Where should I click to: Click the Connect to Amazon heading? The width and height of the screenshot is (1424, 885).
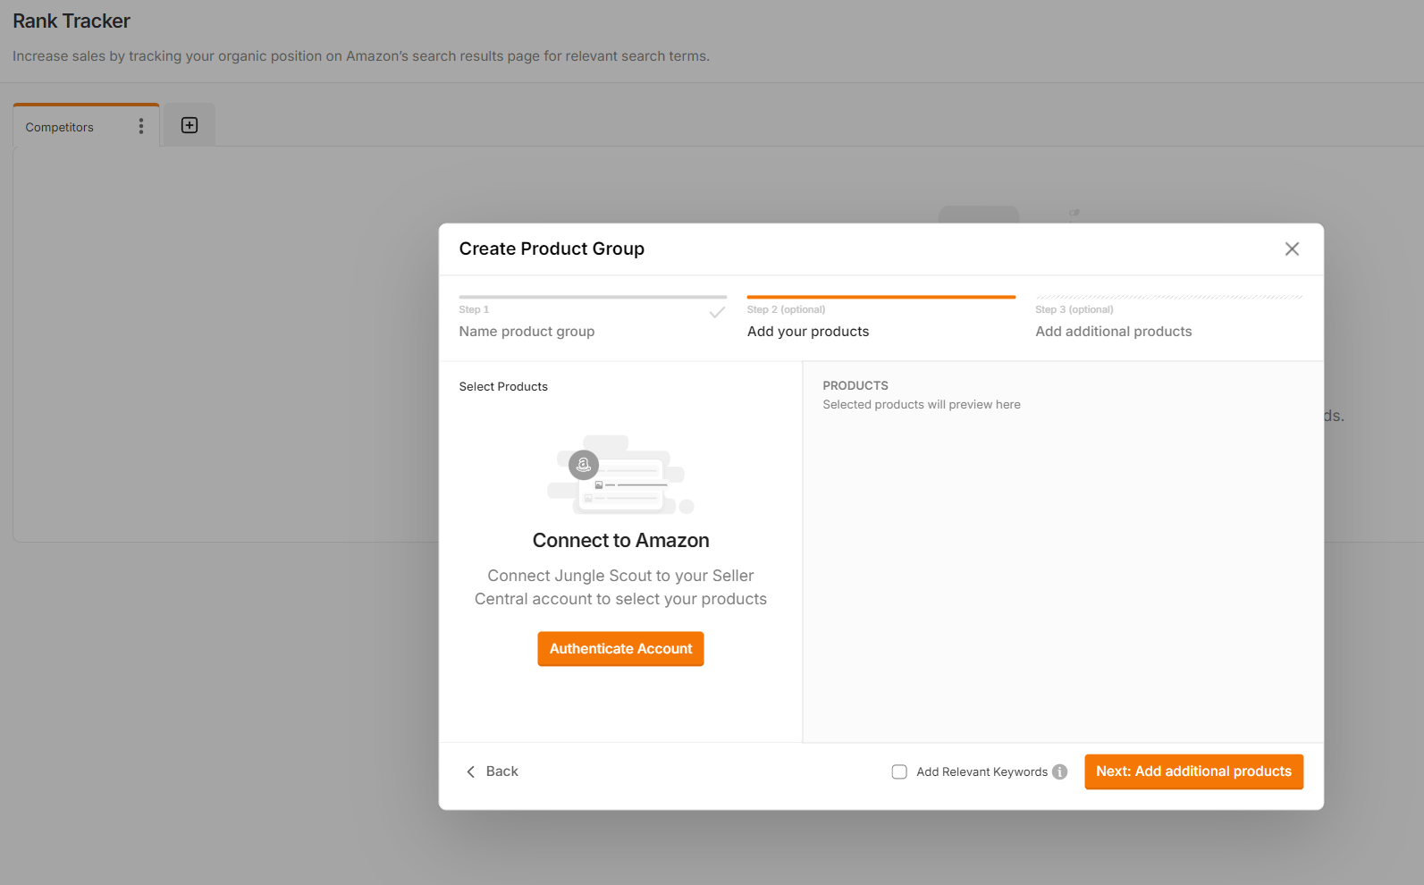[620, 541]
